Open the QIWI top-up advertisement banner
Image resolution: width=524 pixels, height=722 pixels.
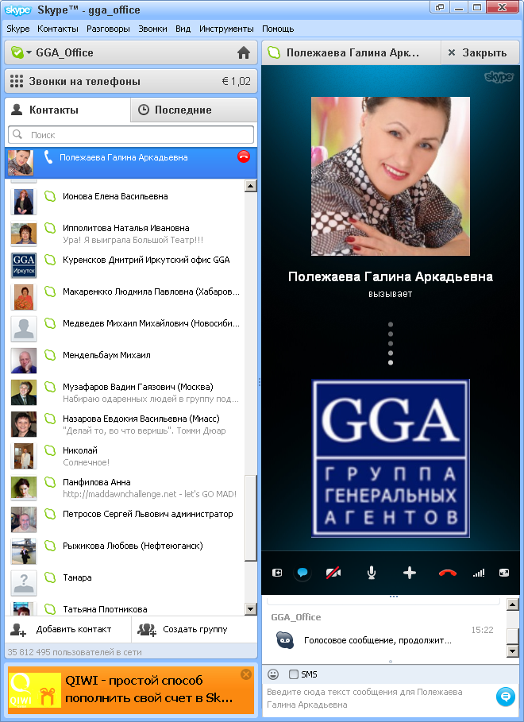point(131,689)
